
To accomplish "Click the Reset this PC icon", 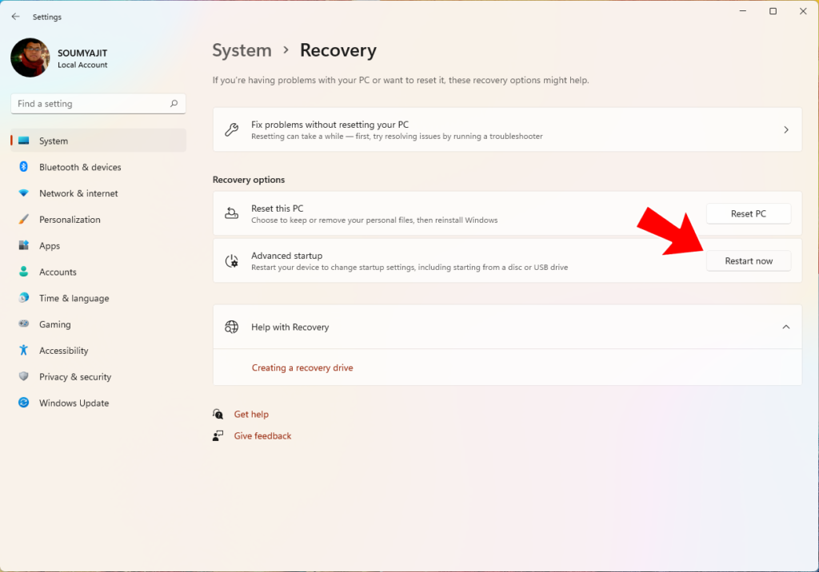I will (231, 213).
